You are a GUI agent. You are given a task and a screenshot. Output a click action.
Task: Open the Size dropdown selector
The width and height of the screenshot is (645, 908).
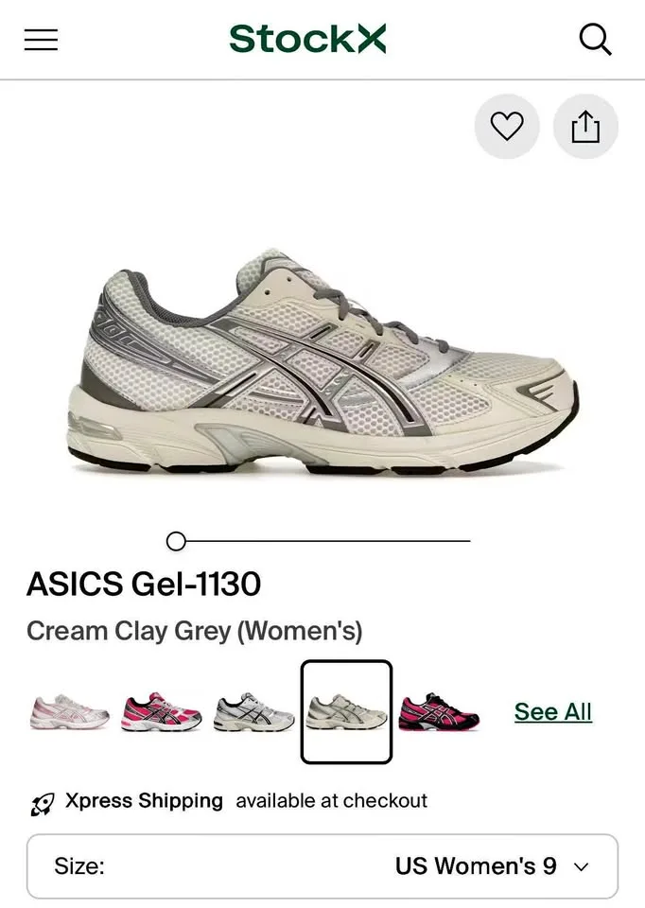(322, 866)
